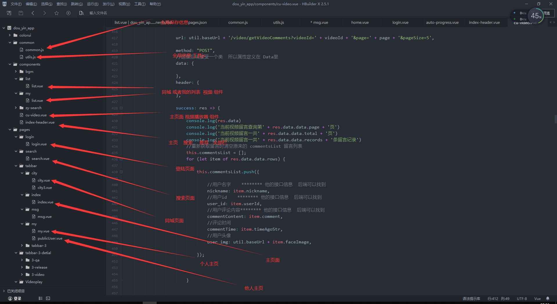This screenshot has height=304, width=557.
Task: Click the file search magnifier icon
Action: (82, 13)
